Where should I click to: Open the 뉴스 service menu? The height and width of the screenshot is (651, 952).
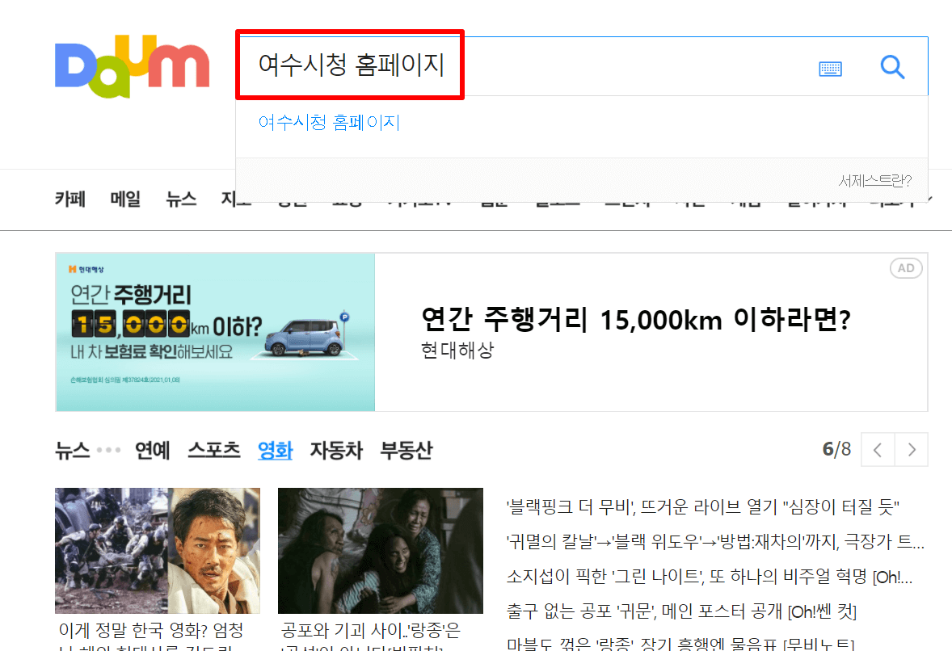(181, 199)
